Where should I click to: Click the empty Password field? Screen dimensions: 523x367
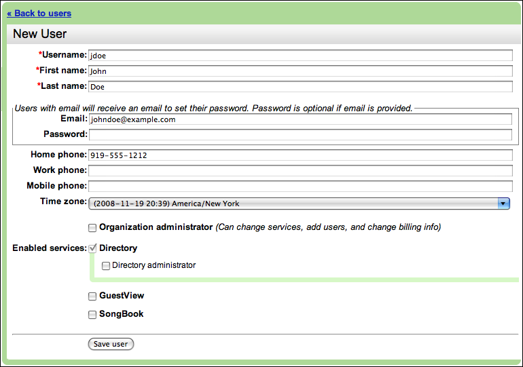[x=300, y=134]
